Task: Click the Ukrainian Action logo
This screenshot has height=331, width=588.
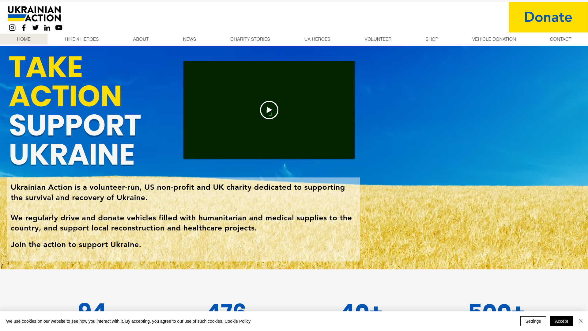Action: point(34,14)
